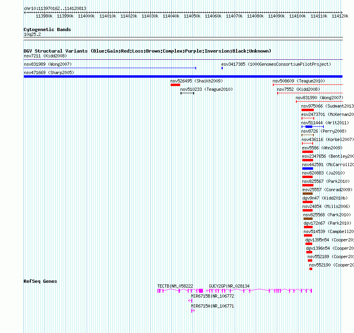Click the brown nsv8726 complex bar
The height and width of the screenshot is (333, 354).
point(308,135)
